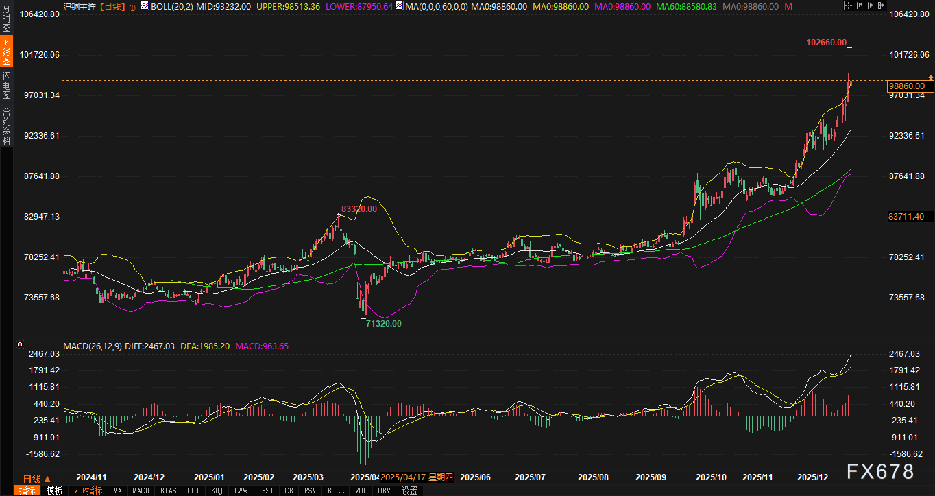Click the orange price alert arrow marker
Viewport: 935px width, 496px height.
point(930,77)
